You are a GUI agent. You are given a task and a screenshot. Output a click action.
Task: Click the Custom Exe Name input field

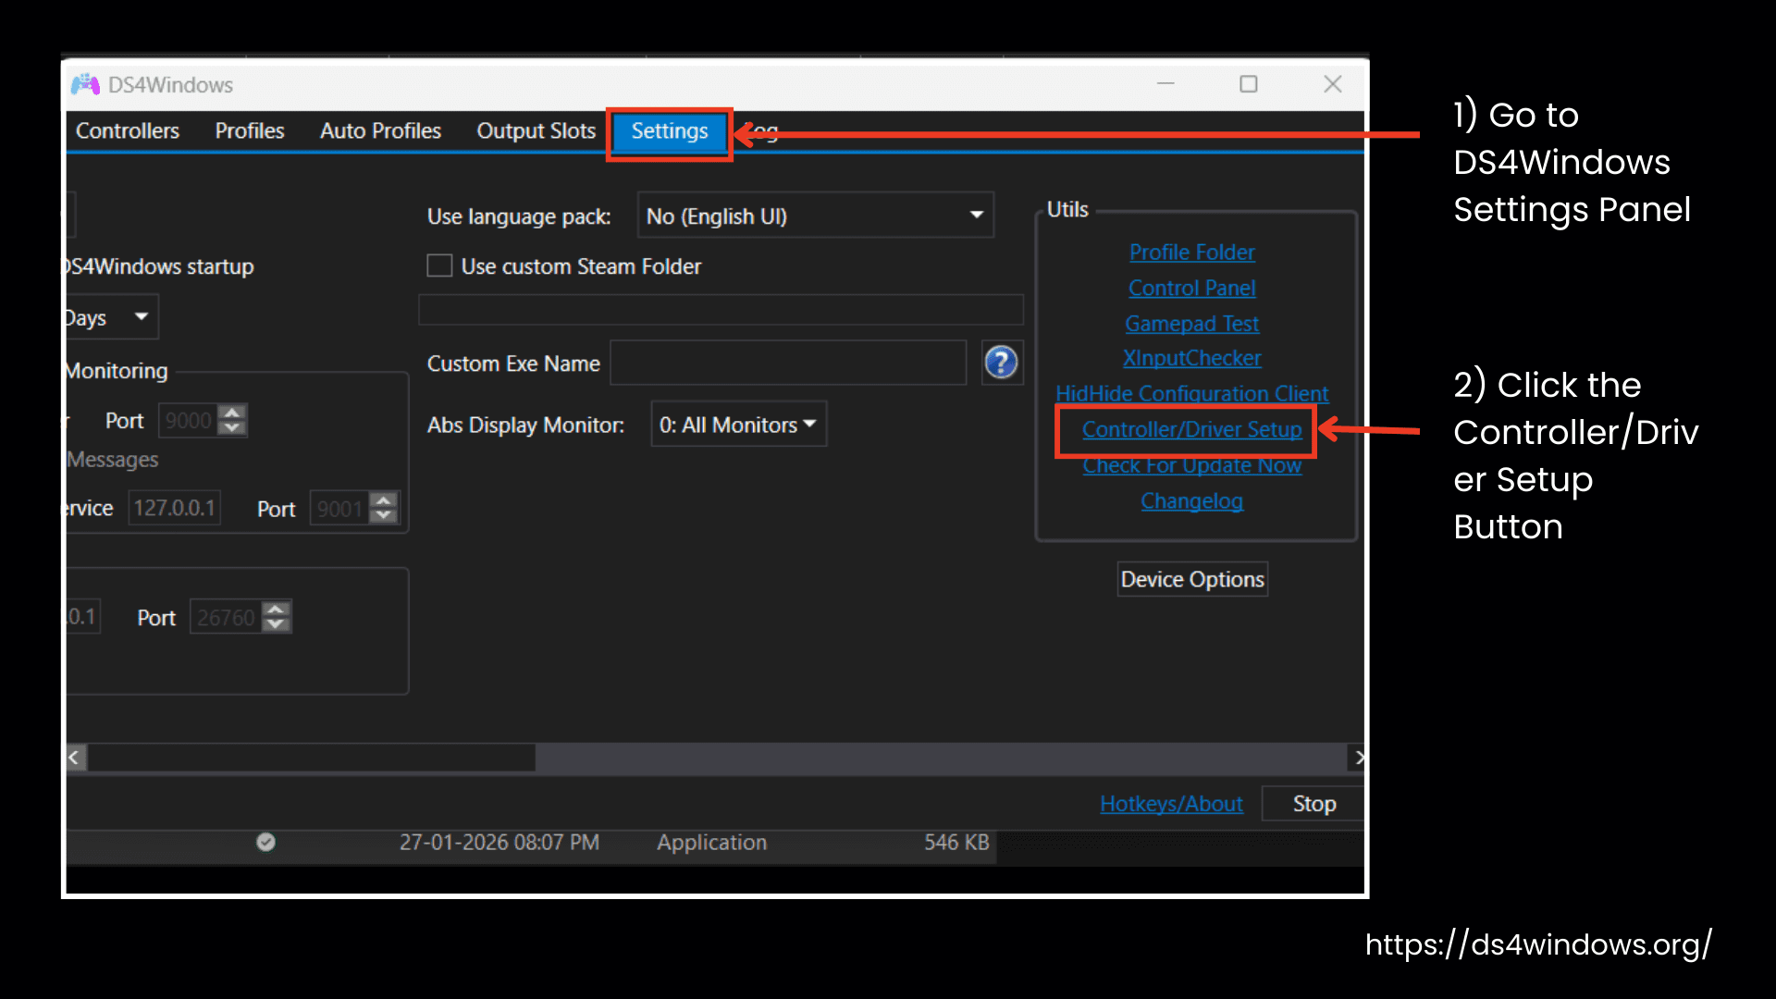point(788,363)
